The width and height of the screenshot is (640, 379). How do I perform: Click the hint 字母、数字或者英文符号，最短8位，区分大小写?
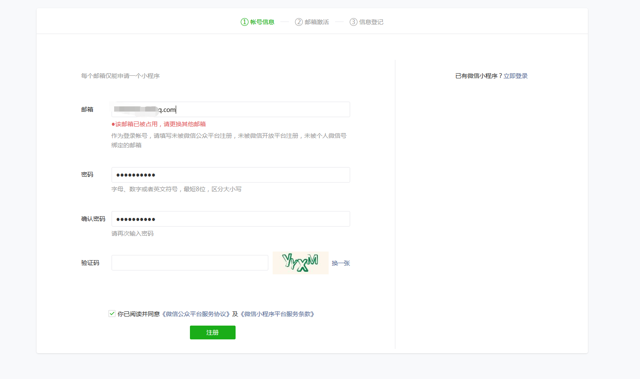(177, 189)
